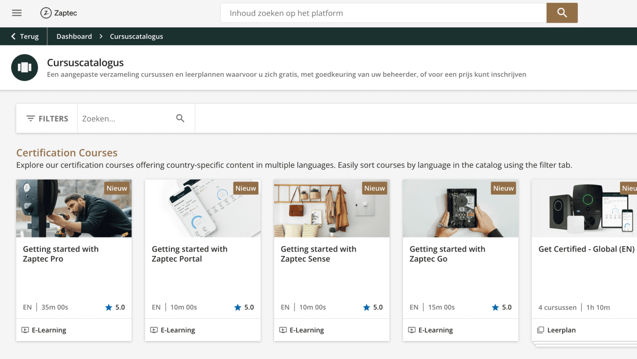This screenshot has height=359, width=637.
Task: Click the '15m 00s' duration on Zaptec Go
Action: (x=441, y=307)
